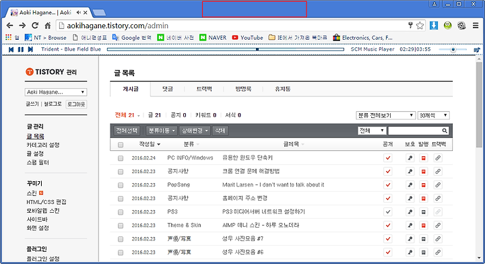Screen dimensions: 485x264
Task: Sort by 작성일 column arrow
Action: 159,144
